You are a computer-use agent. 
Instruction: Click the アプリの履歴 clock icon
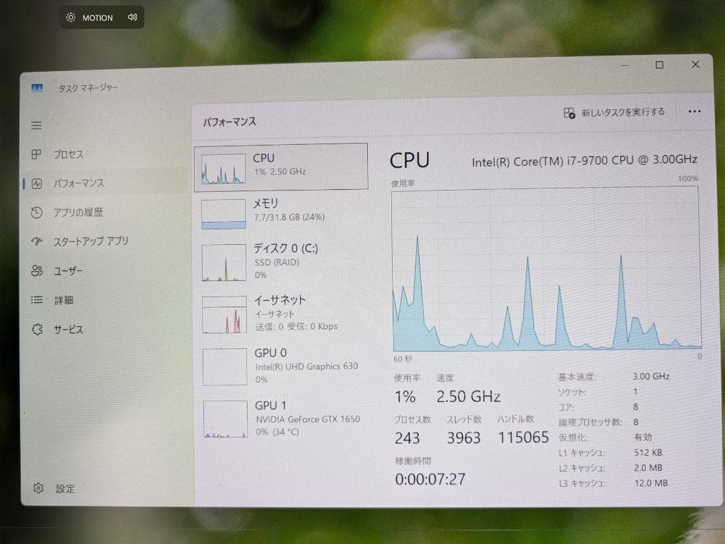click(x=36, y=213)
